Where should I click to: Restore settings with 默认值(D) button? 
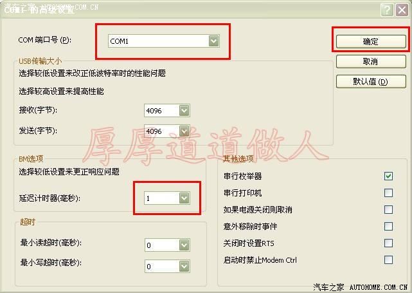(370, 82)
